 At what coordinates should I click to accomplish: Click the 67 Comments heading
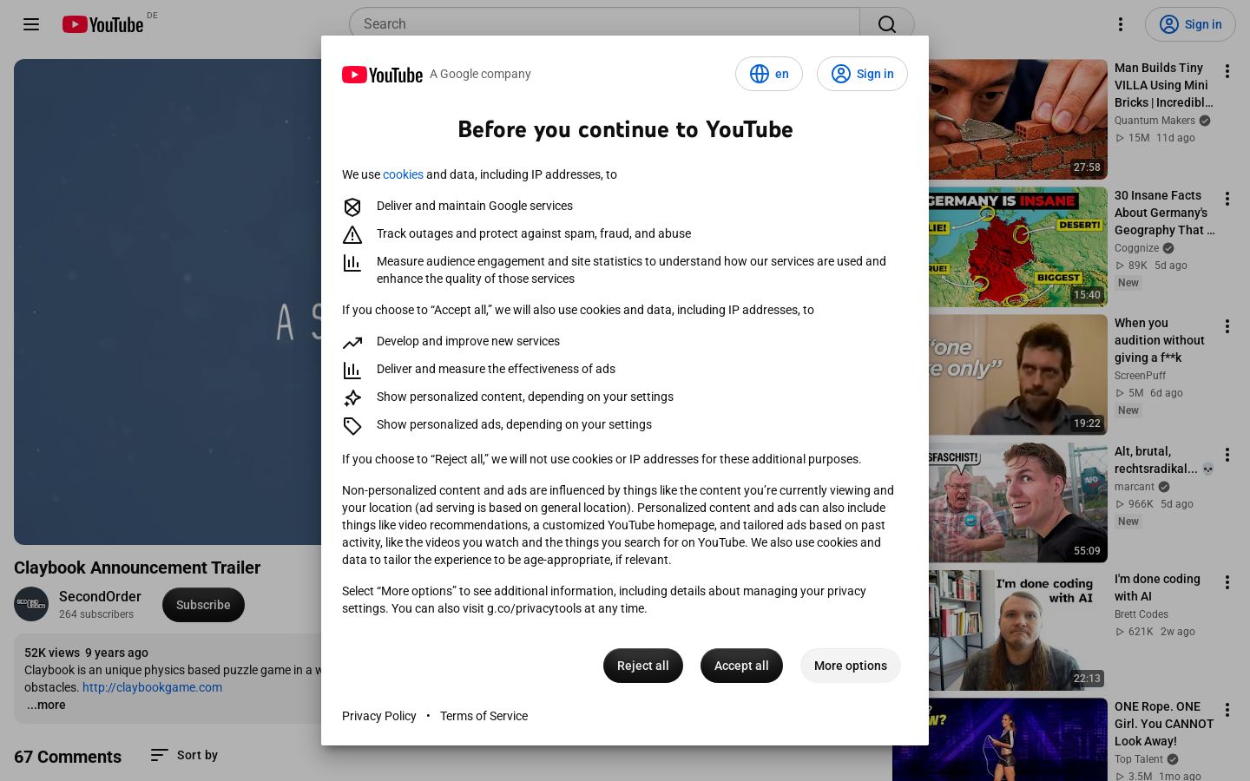(68, 757)
